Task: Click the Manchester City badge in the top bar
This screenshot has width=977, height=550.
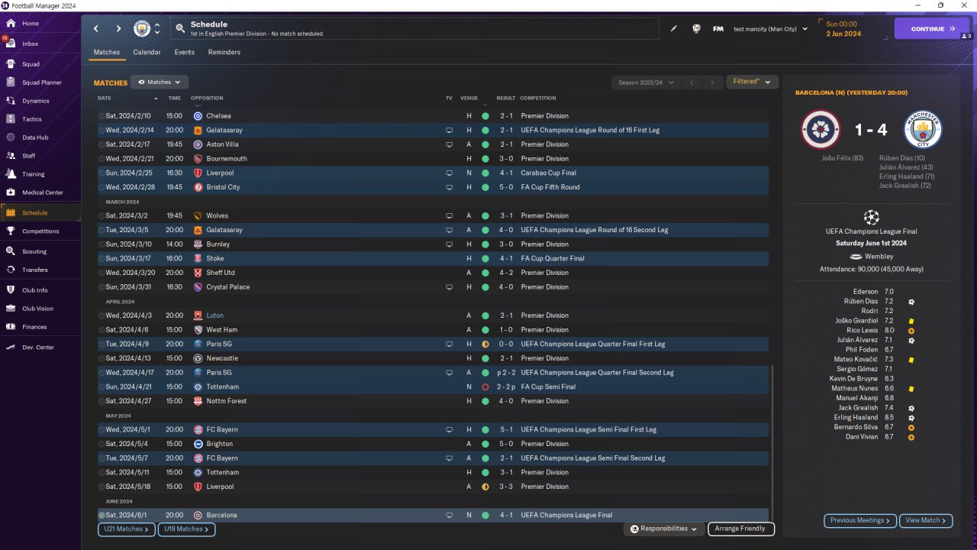Action: coord(142,29)
